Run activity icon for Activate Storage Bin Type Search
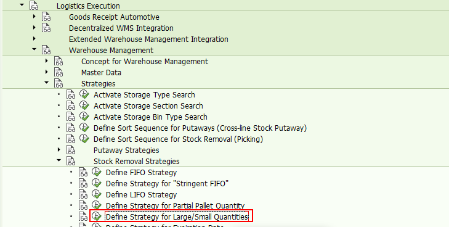 84,117
